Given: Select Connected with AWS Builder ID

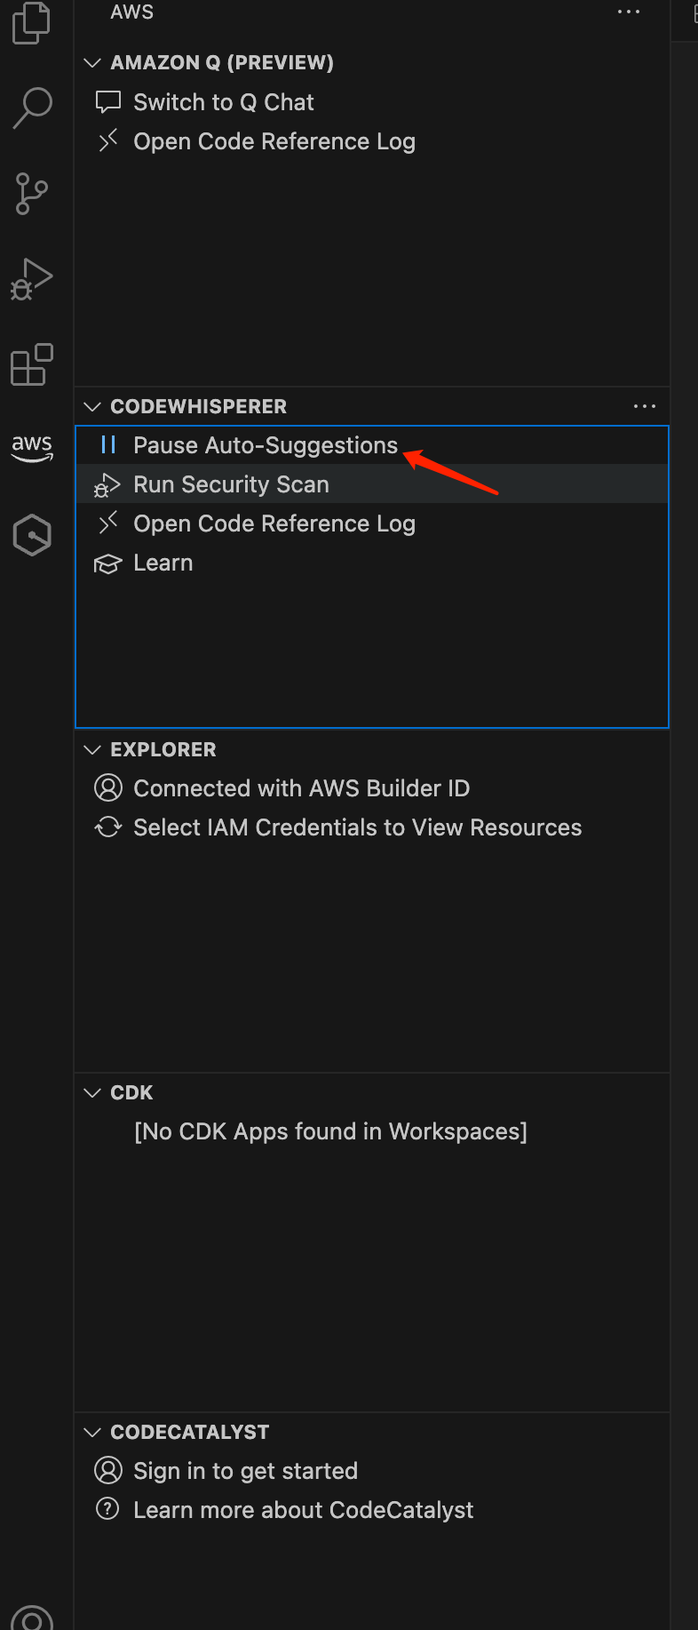Looking at the screenshot, I should coord(302,788).
